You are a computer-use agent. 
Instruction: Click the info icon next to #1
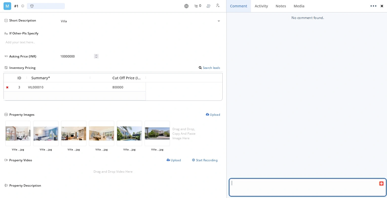(x=23, y=6)
